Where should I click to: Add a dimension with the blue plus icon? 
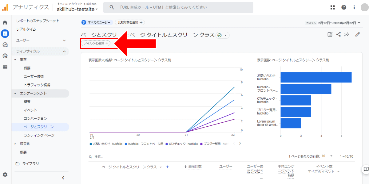tap(168, 167)
